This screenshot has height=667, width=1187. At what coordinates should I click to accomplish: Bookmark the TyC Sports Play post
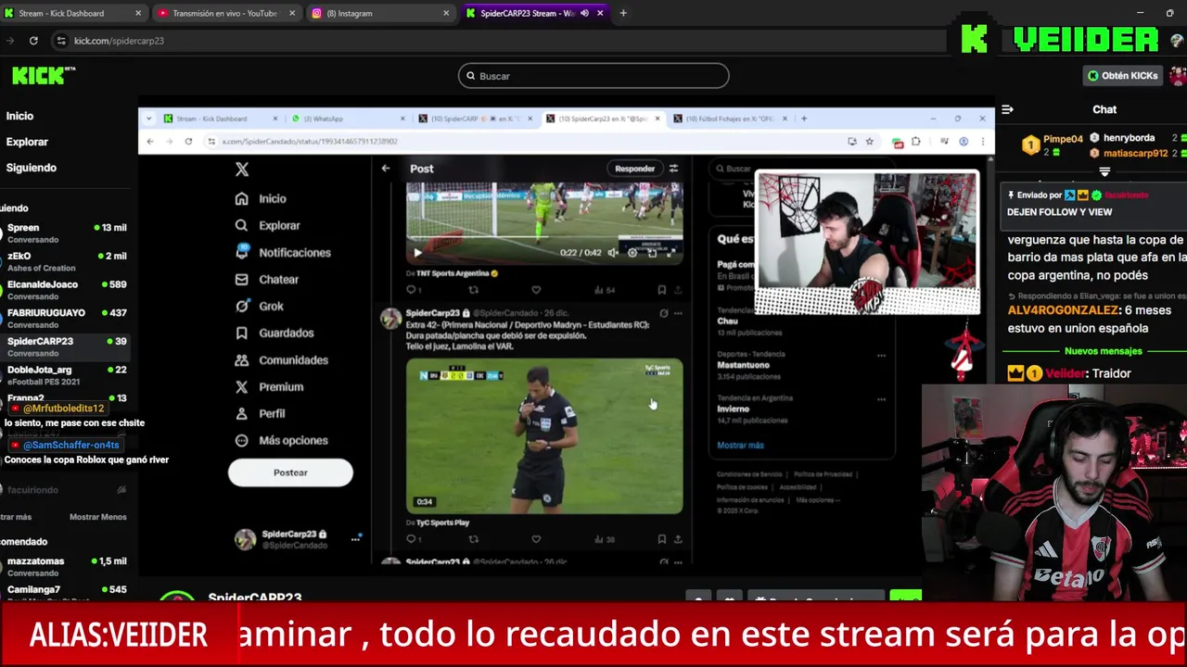661,539
